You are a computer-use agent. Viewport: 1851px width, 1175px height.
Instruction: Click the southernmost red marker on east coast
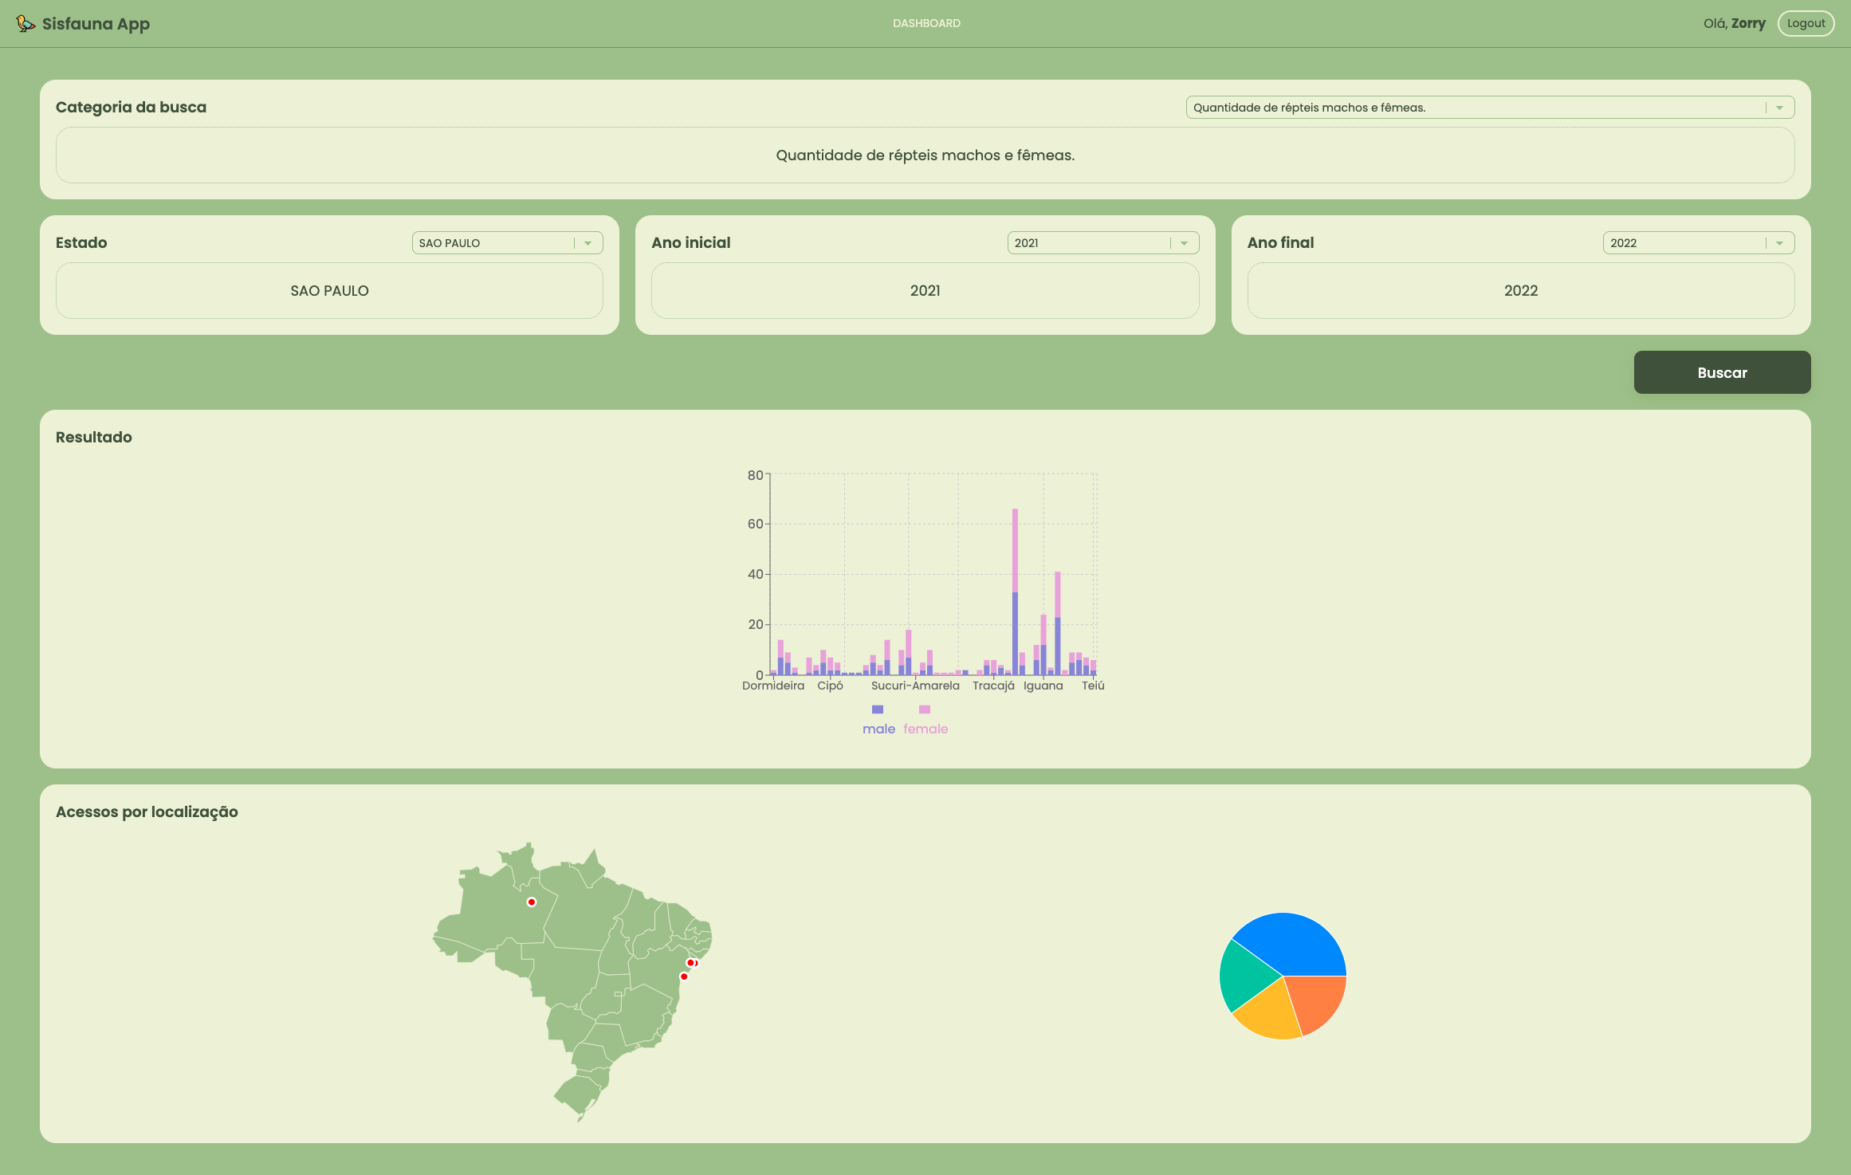tap(684, 977)
